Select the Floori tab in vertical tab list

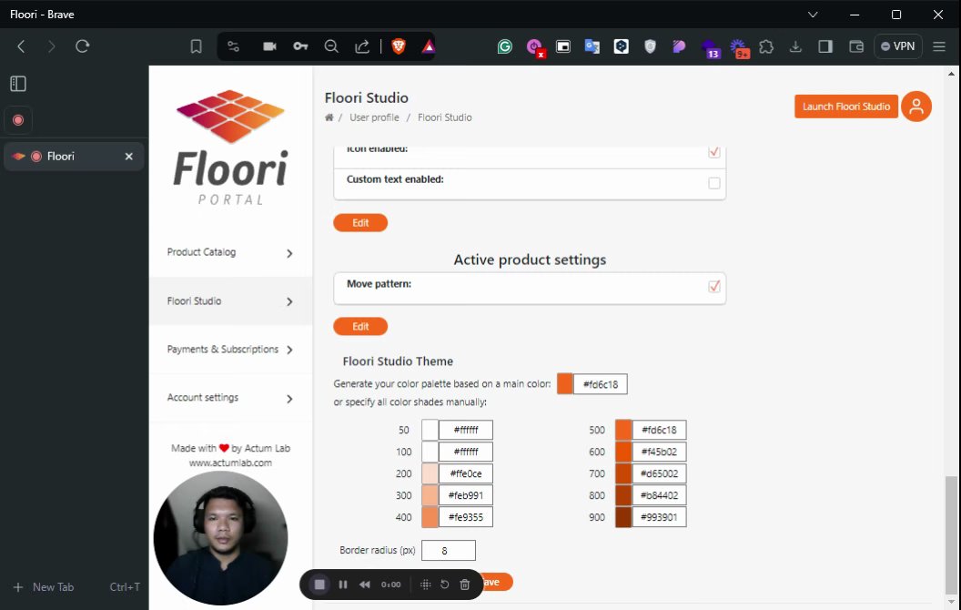(x=74, y=157)
